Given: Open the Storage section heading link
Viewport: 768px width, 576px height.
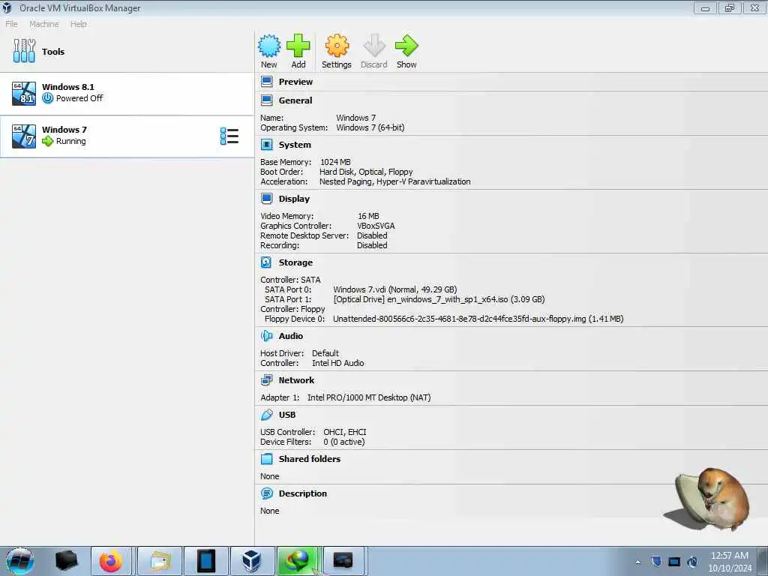Looking at the screenshot, I should (x=295, y=262).
